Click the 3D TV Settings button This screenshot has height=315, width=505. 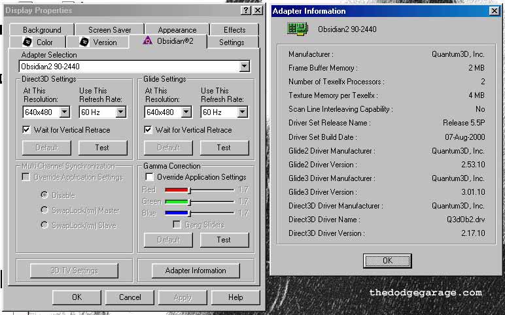click(x=74, y=271)
